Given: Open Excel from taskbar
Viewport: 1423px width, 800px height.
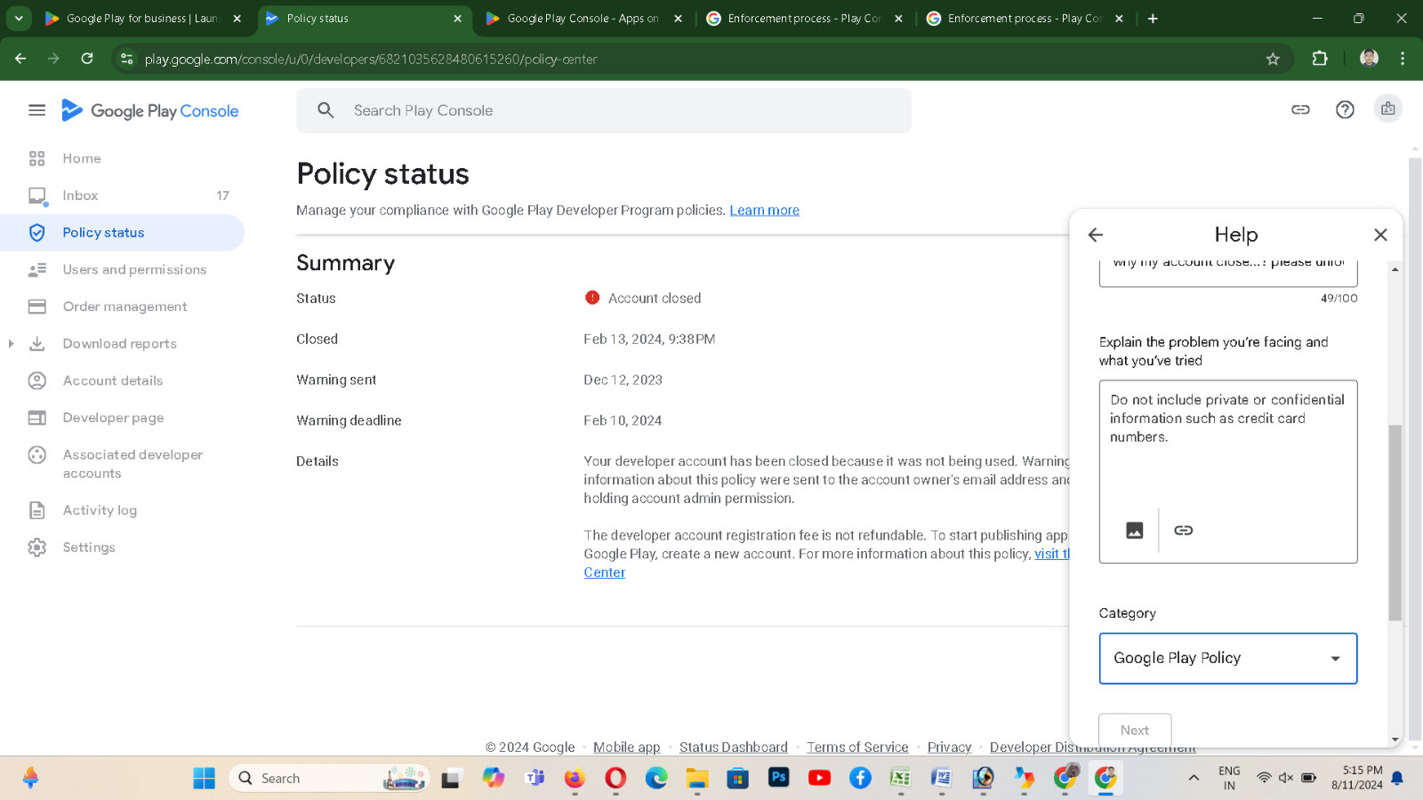Looking at the screenshot, I should (x=900, y=779).
